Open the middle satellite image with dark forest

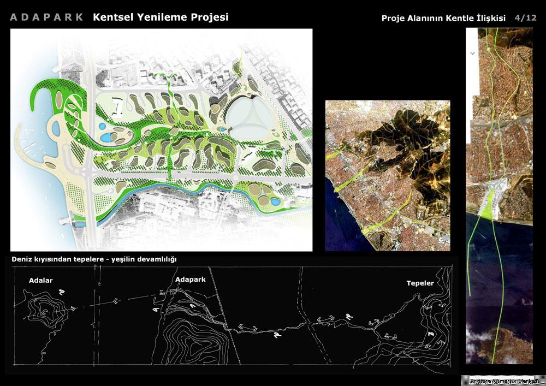(388, 176)
